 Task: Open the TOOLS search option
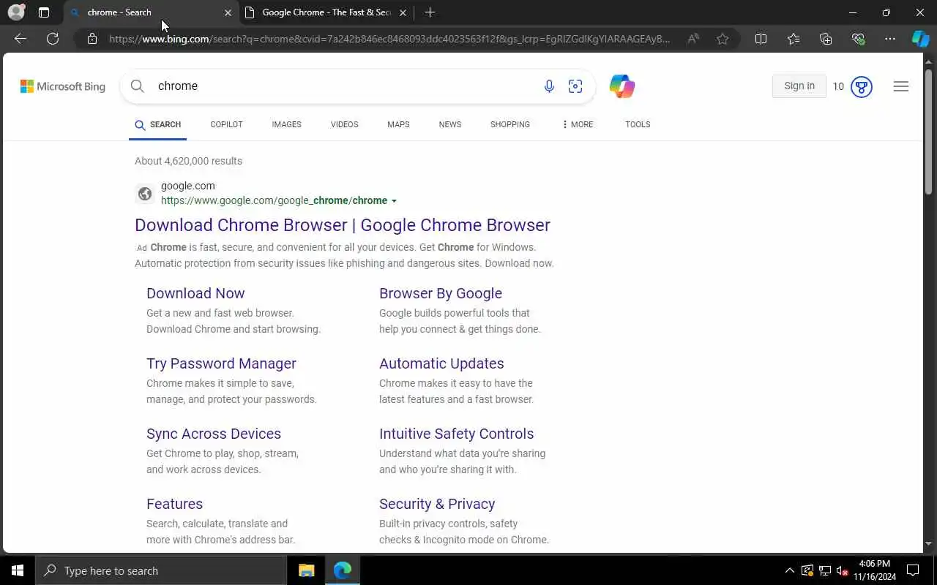point(638,124)
